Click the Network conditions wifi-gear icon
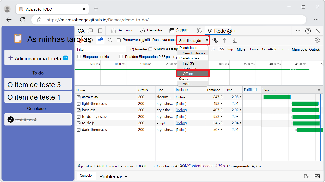The image size is (325, 182). click(215, 40)
